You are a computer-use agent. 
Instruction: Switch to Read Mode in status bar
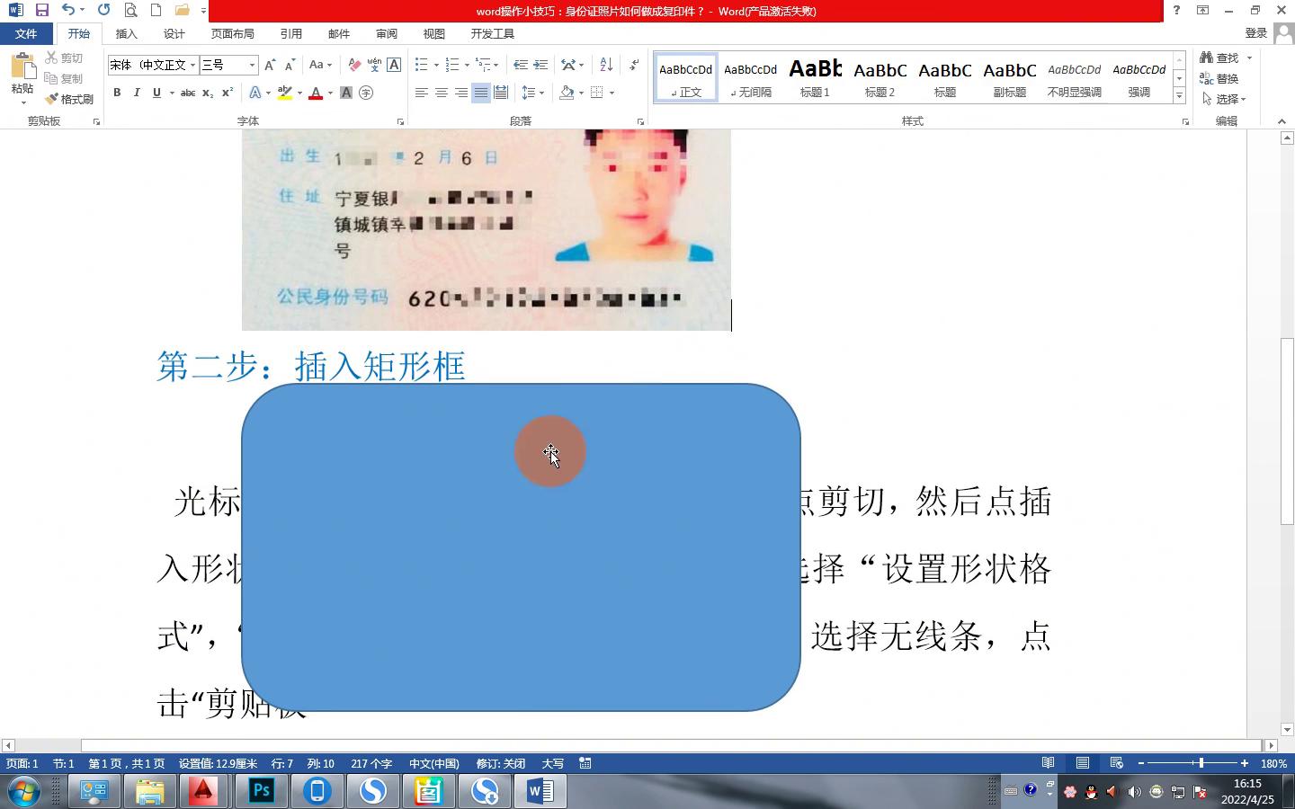coord(1048,762)
